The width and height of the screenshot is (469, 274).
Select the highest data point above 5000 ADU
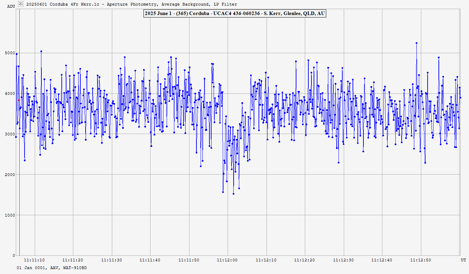pos(416,43)
